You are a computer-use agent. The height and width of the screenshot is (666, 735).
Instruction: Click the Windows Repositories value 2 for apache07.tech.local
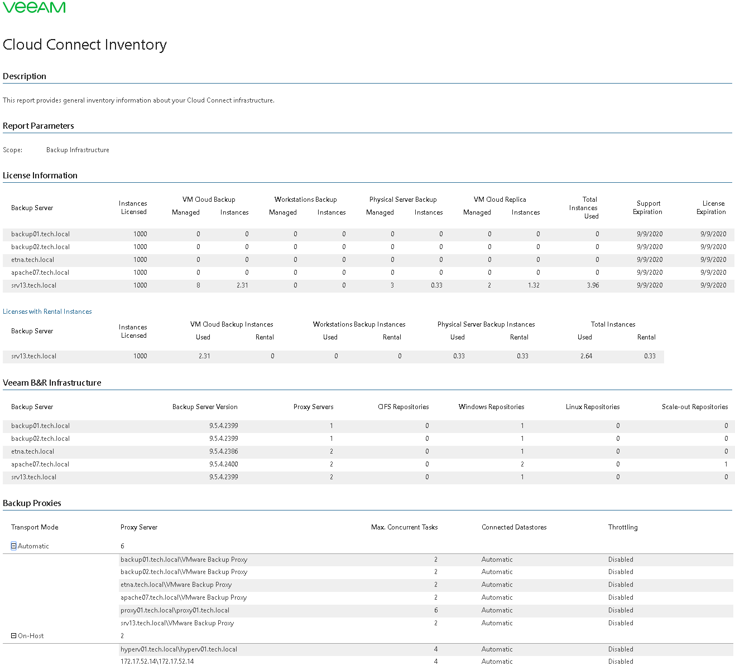pyautogui.click(x=522, y=464)
